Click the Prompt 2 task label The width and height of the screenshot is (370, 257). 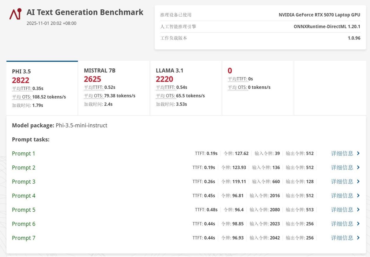(x=24, y=168)
